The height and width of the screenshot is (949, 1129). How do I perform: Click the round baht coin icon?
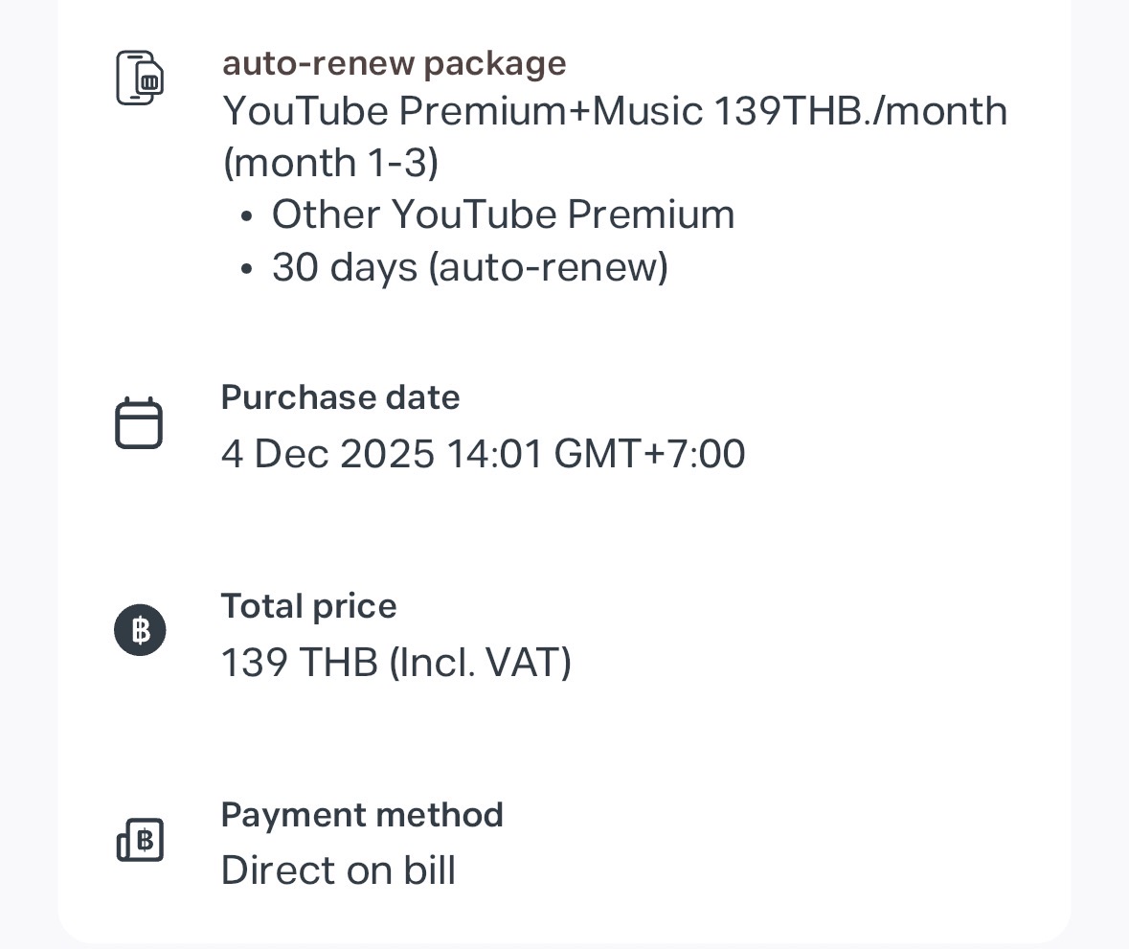pos(140,630)
